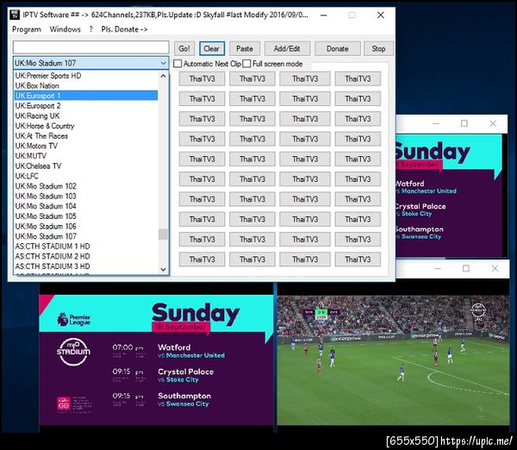Click the channel list scroll up arrow
The width and height of the screenshot is (517, 450).
point(163,76)
